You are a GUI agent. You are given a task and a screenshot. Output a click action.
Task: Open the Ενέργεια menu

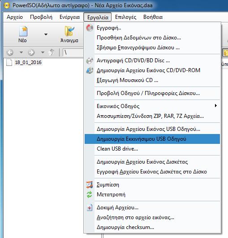(69, 17)
